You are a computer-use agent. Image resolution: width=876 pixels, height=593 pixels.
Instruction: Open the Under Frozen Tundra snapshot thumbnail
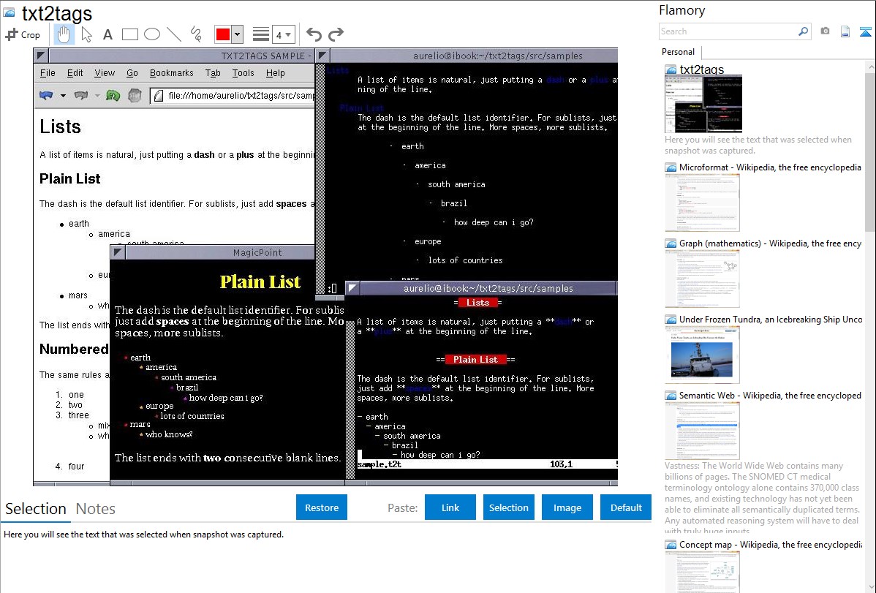702,355
